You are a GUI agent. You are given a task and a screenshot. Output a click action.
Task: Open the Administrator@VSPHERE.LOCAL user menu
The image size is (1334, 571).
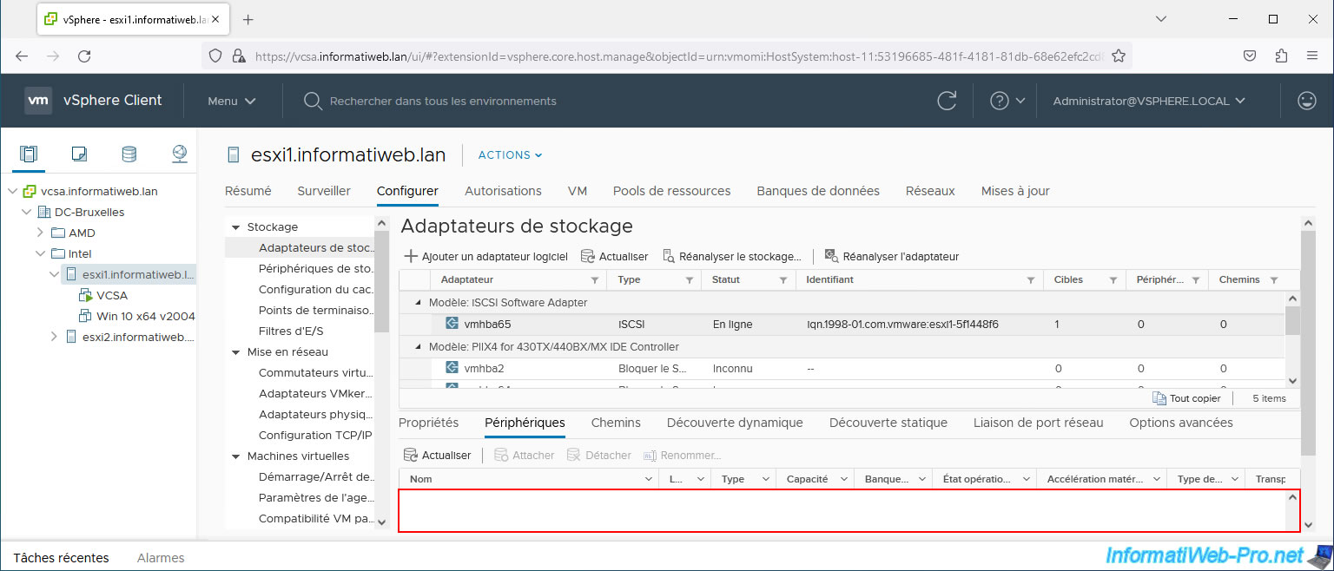[1149, 101]
